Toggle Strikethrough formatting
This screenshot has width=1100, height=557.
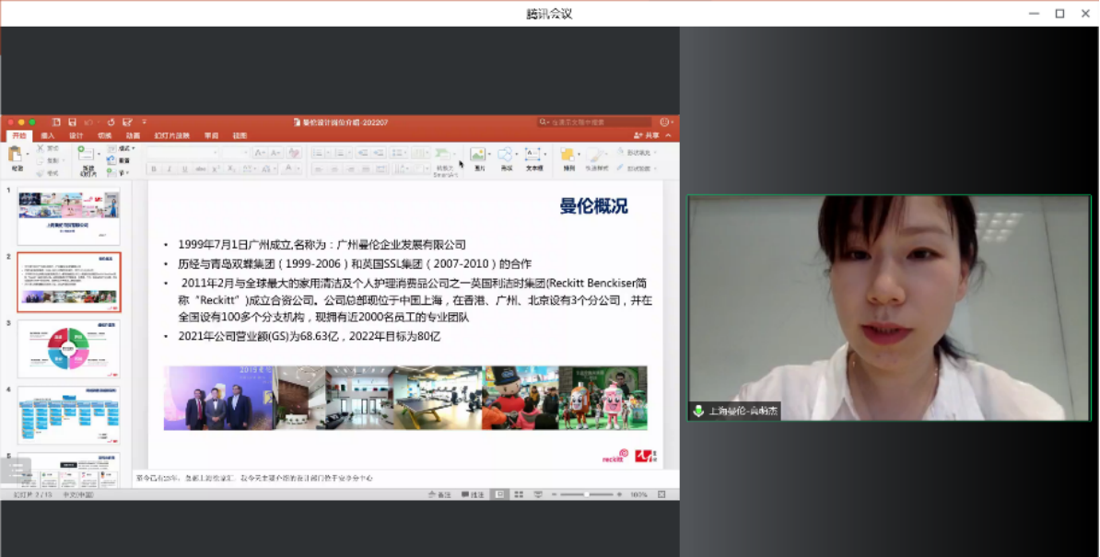201,168
